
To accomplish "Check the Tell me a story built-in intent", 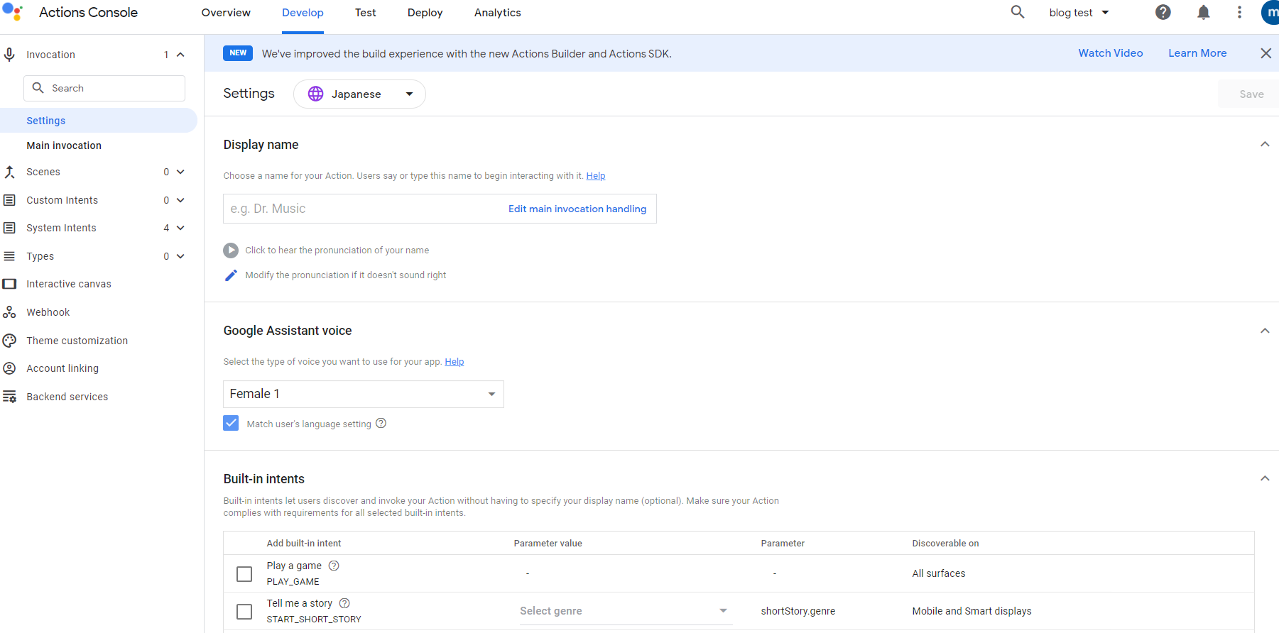I will click(x=244, y=611).
